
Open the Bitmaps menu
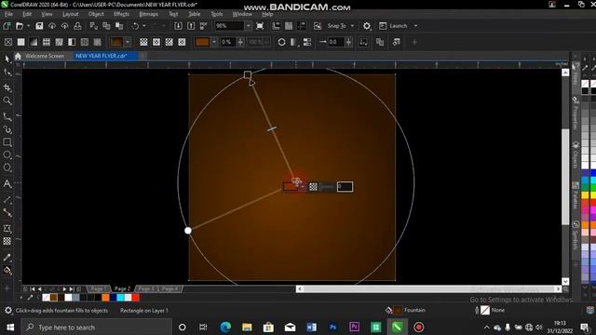tap(149, 14)
